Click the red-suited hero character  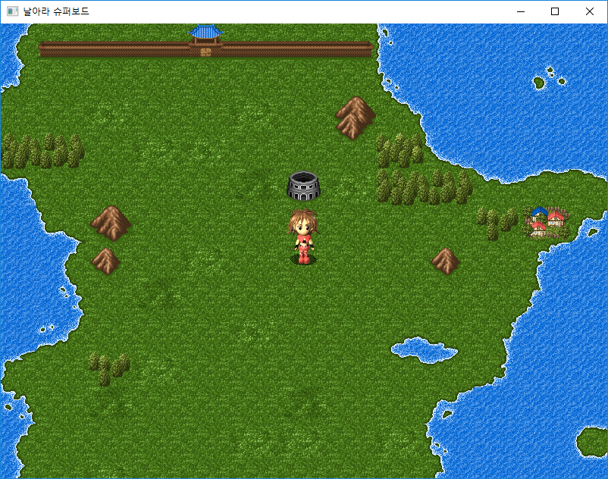(303, 237)
